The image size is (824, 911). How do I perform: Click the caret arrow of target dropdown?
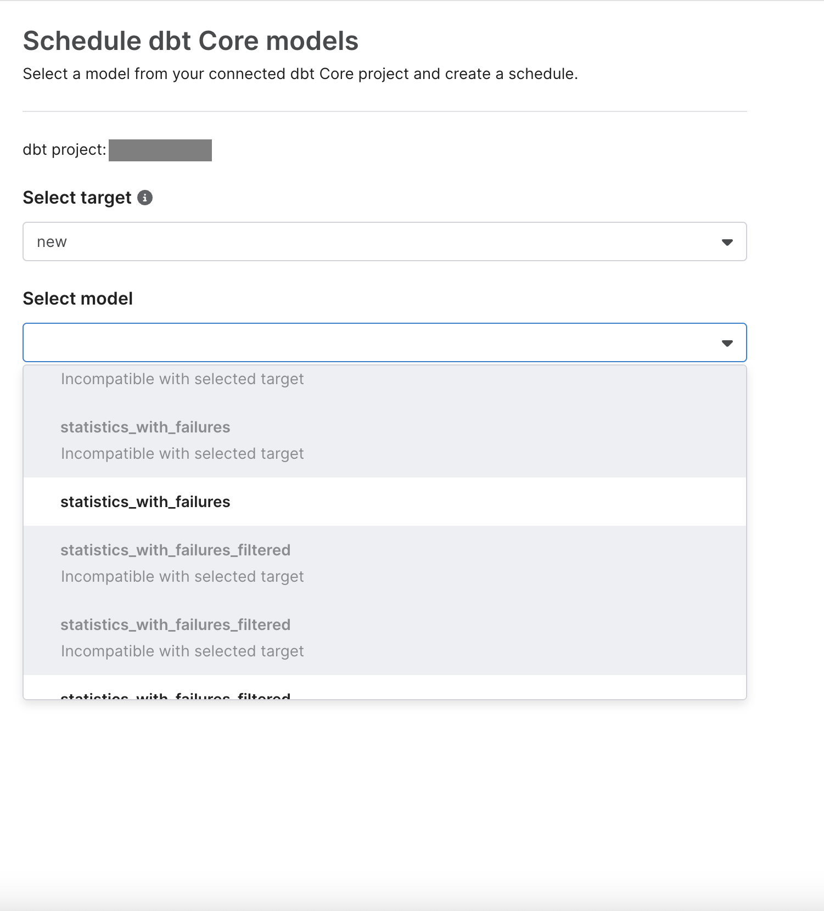coord(727,242)
